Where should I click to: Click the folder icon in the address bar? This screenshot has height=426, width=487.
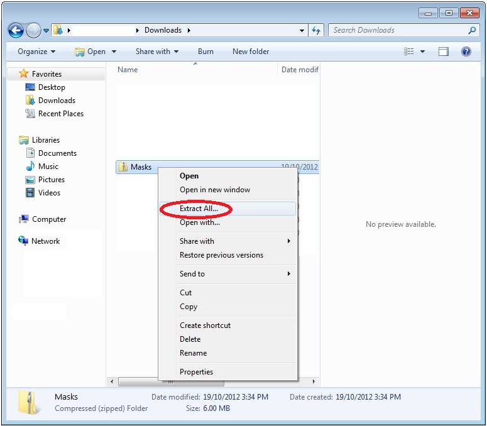tap(58, 30)
